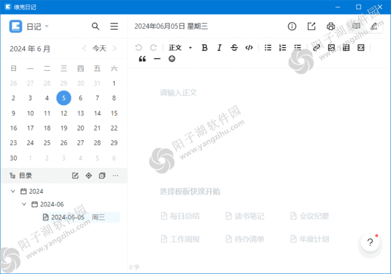Go to previous month arrow

(x=84, y=48)
